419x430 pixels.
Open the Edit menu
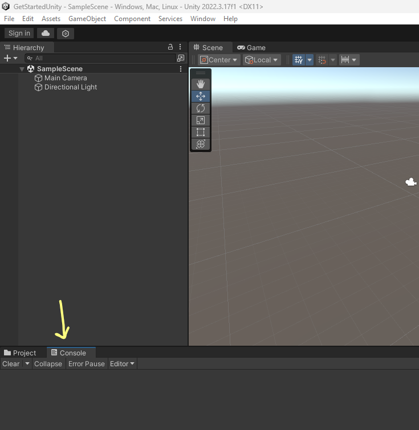tap(28, 19)
